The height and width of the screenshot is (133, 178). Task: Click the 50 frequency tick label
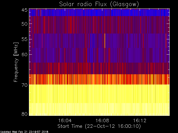pyautogui.click(x=24, y=24)
